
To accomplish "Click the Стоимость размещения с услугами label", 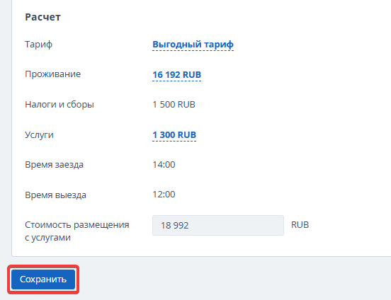I will pyautogui.click(x=77, y=231).
